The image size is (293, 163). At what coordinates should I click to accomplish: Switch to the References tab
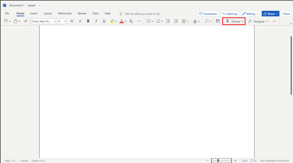pos(65,13)
